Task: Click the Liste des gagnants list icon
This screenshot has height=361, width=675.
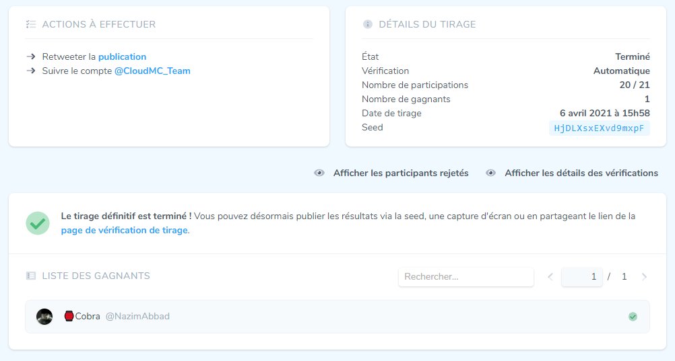Action: (31, 276)
